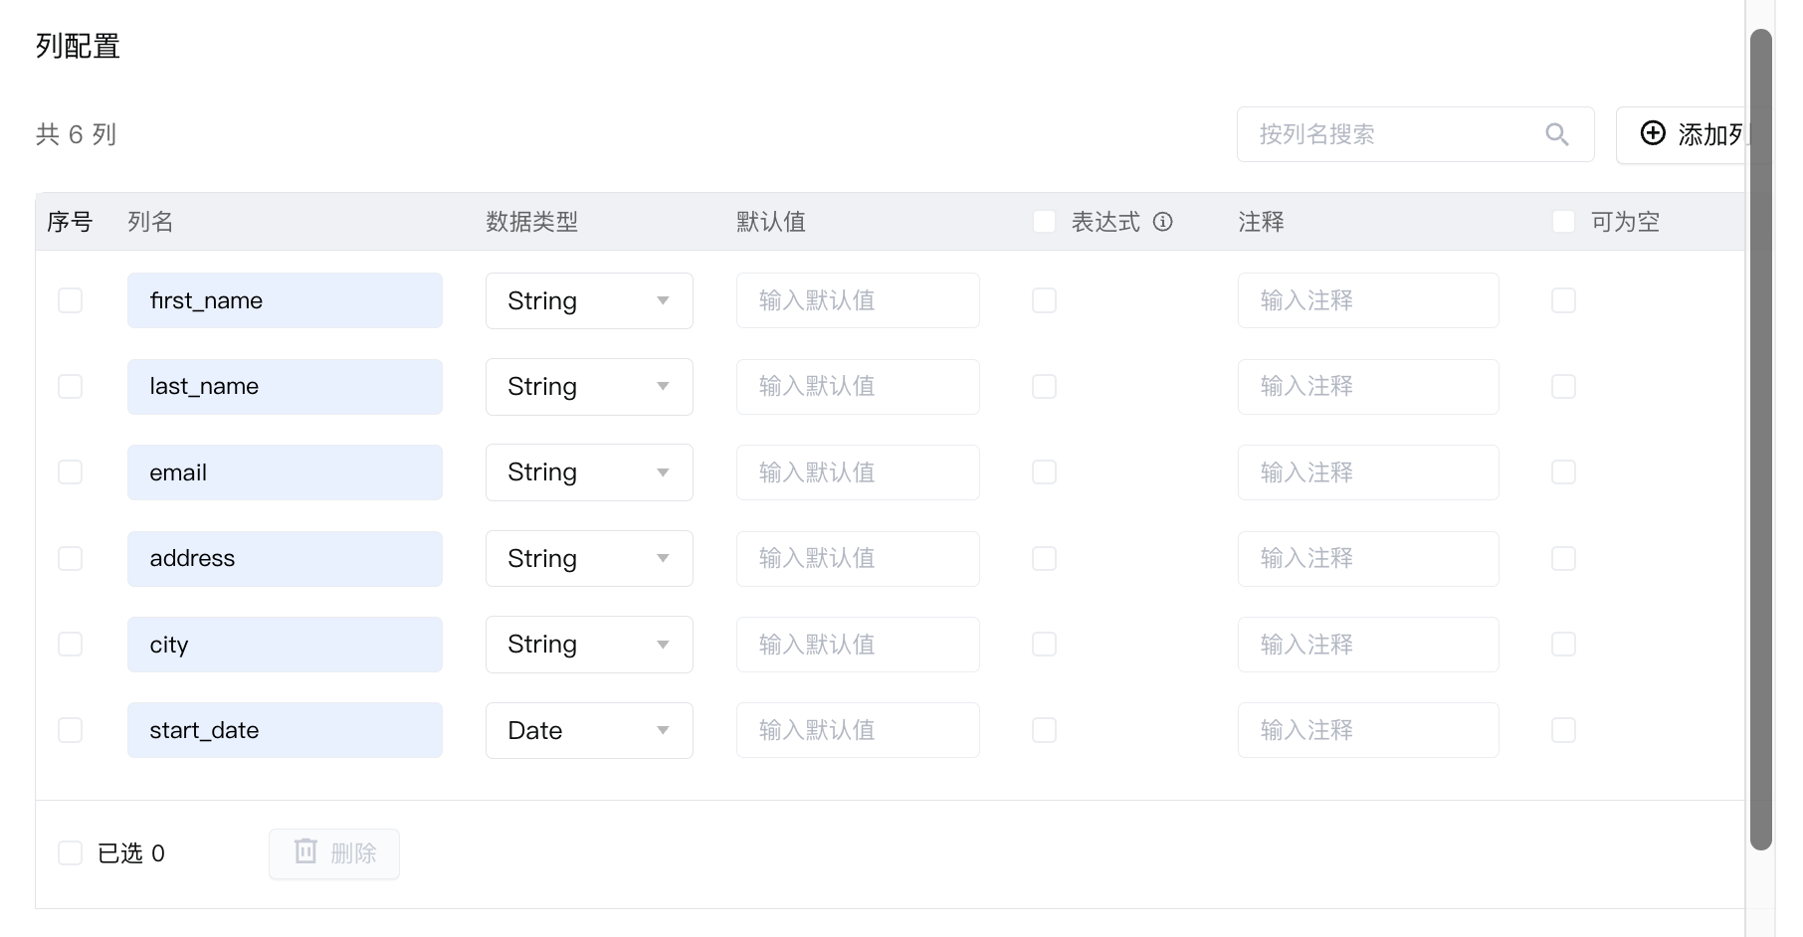Image resolution: width=1803 pixels, height=937 pixels.
Task: Click the vertical scrollbar thumb
Action: [x=1761, y=438]
